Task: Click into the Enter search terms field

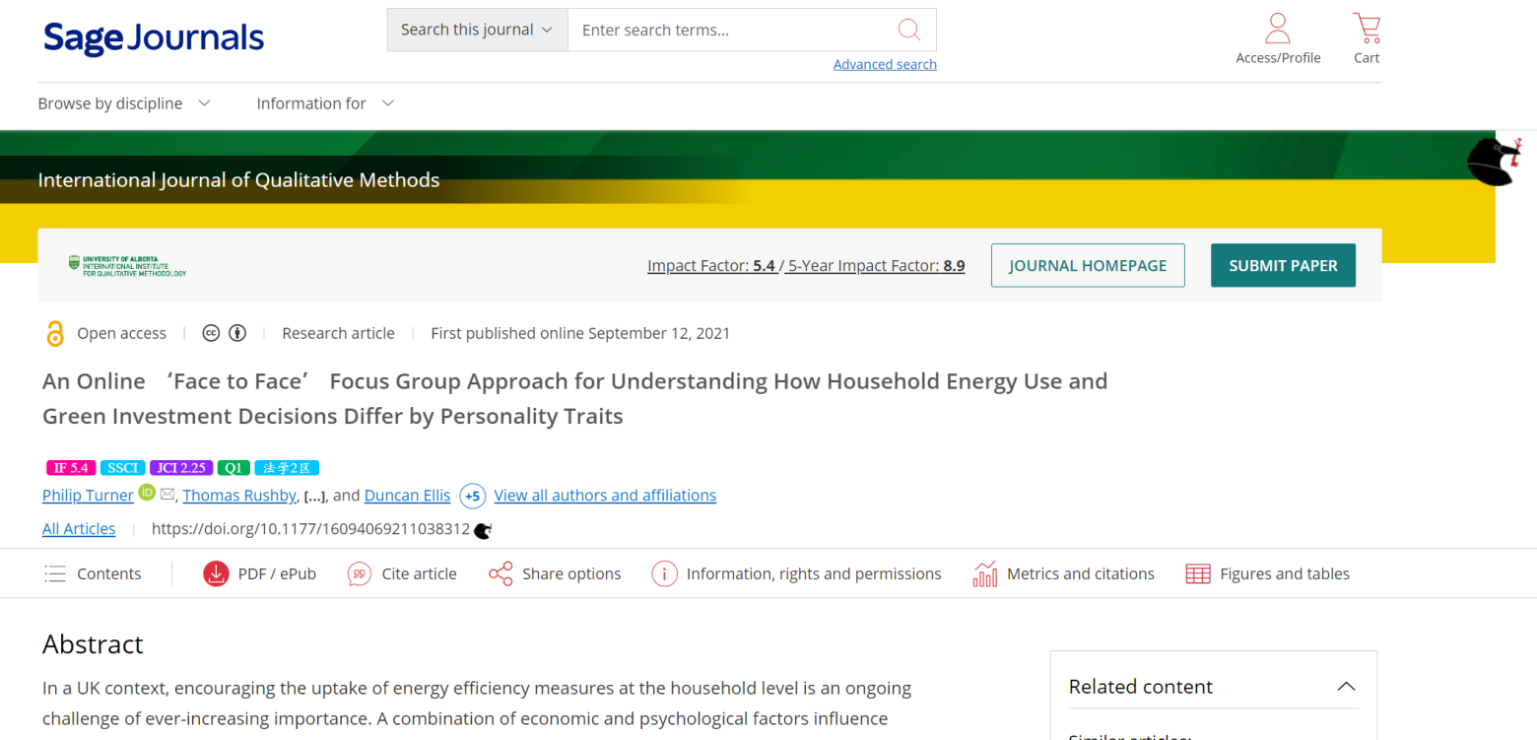Action: click(729, 30)
